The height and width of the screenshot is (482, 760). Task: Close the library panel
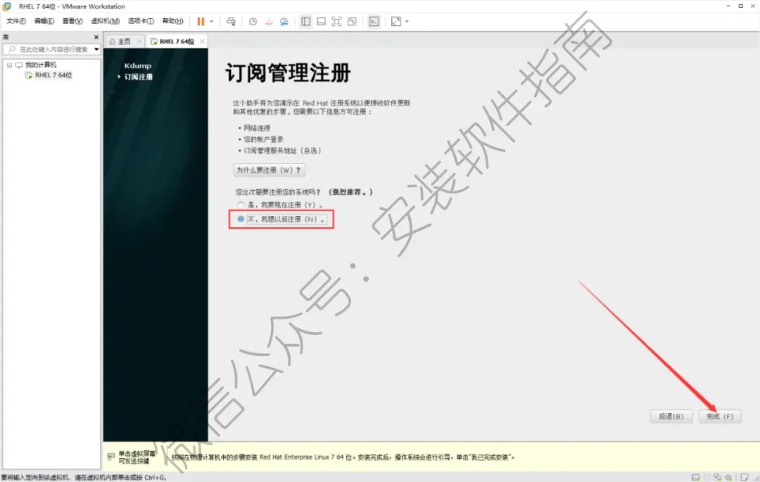tap(96, 37)
